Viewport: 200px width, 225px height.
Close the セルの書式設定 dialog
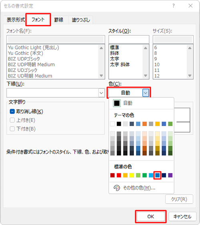click(x=190, y=6)
